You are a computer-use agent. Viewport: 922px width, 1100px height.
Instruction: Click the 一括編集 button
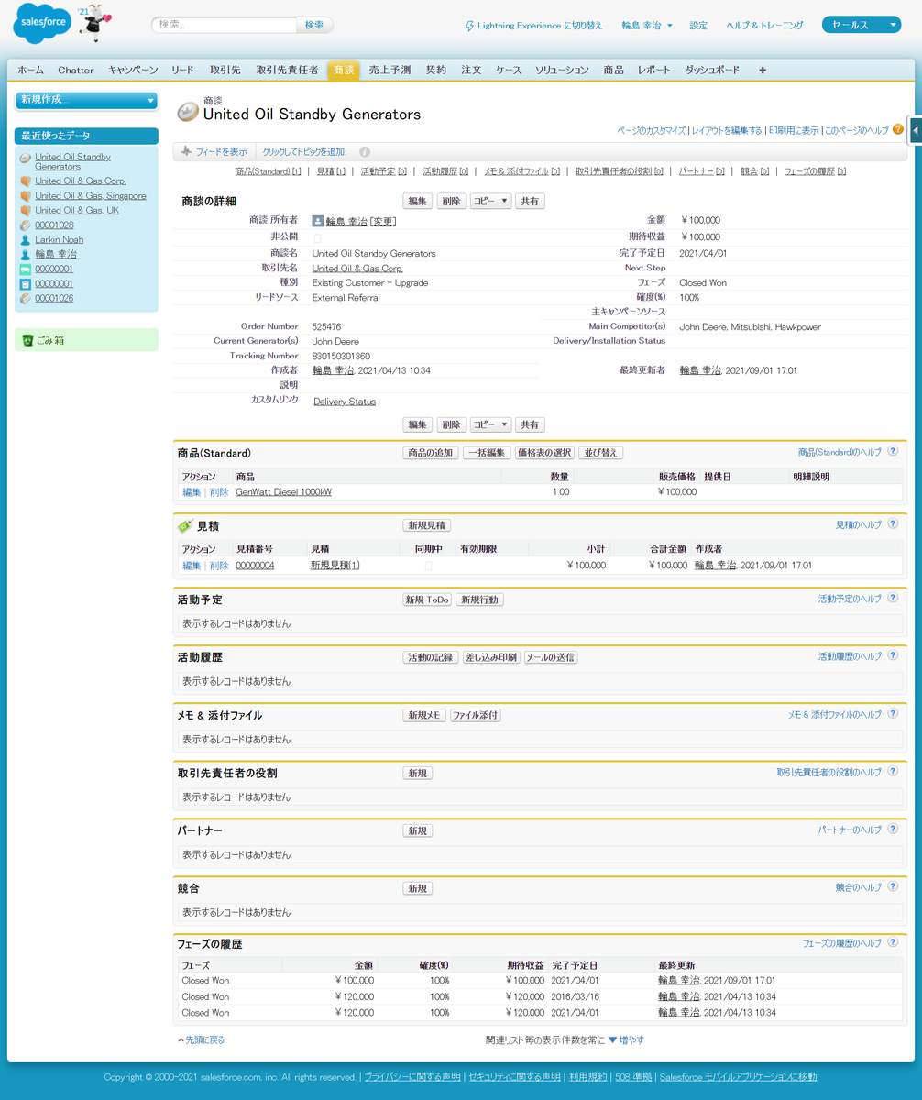(487, 453)
